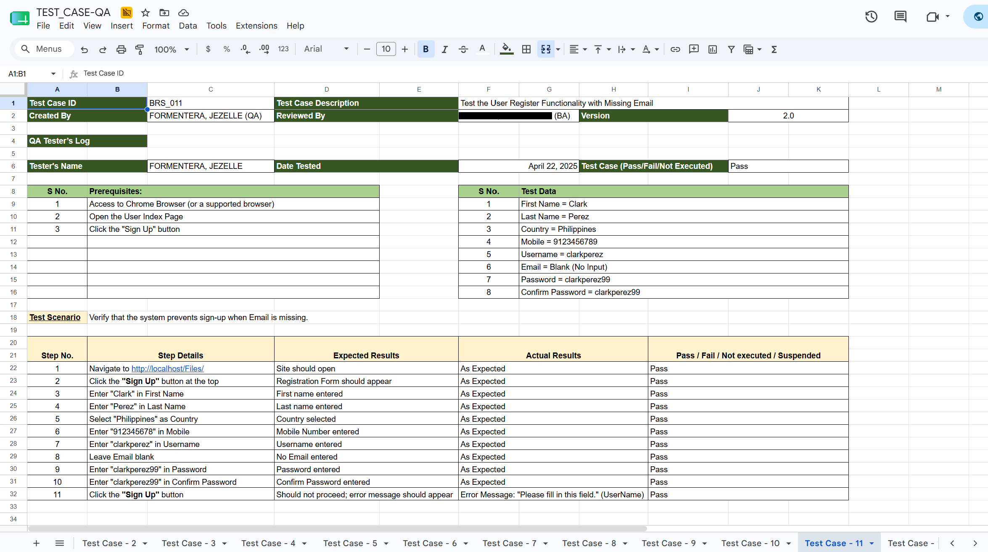This screenshot has width=988, height=552.
Task: Switch to Test Case - 10 tab
Action: coord(750,543)
